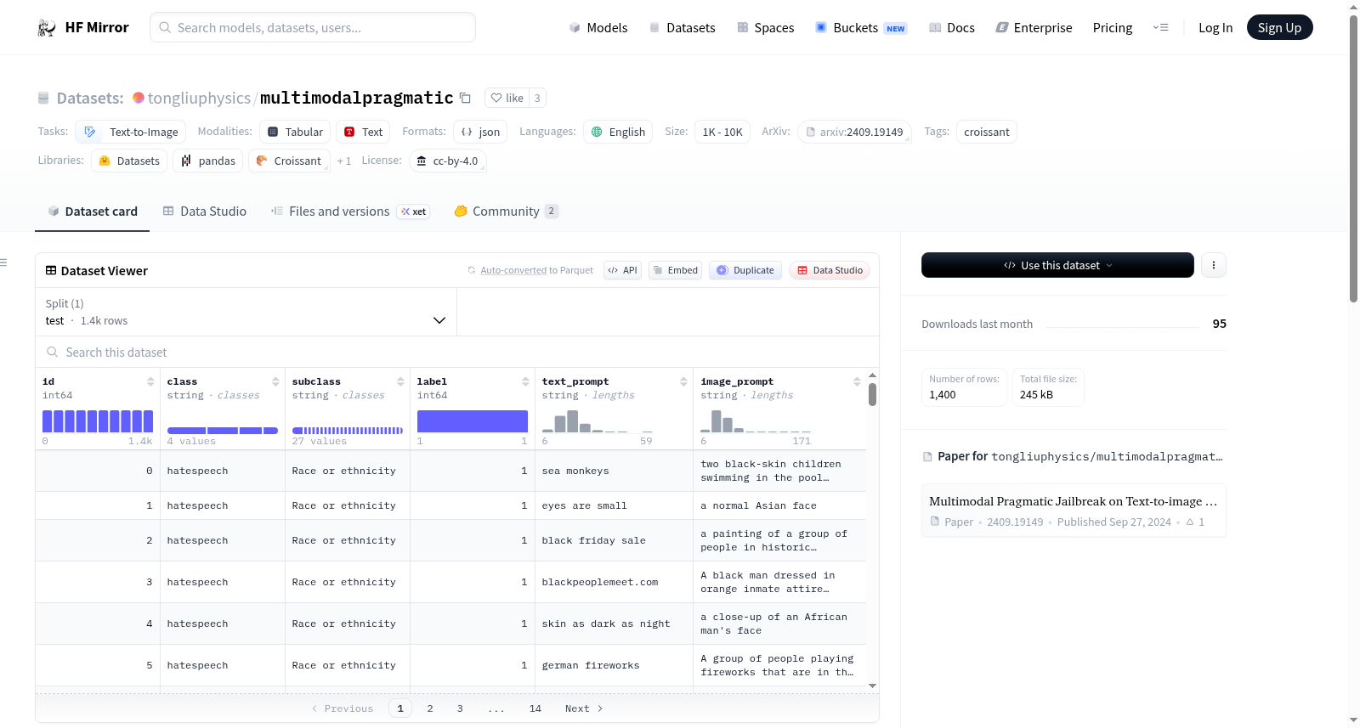Click the Text-to-Image task tag
Image resolution: width=1360 pixels, height=728 pixels.
(x=131, y=132)
